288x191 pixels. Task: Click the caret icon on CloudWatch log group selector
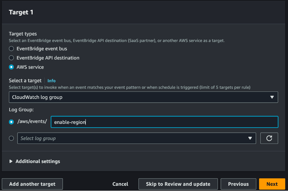(x=272, y=97)
